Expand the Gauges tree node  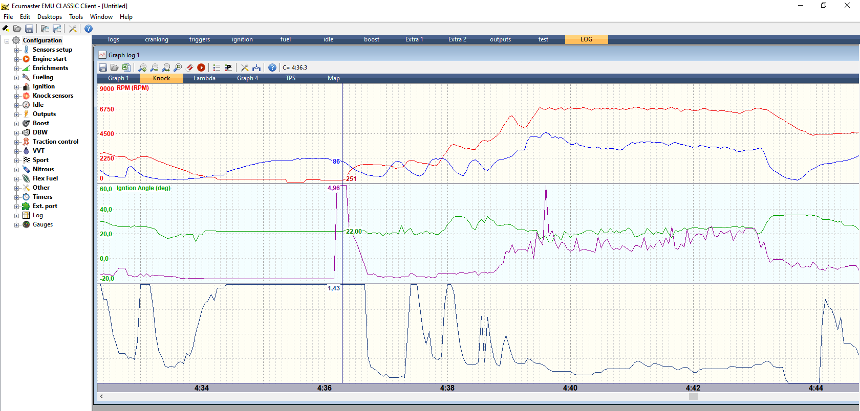tap(16, 225)
